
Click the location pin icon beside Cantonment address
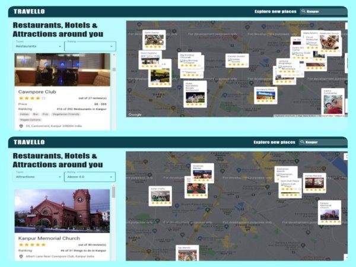[x=21, y=126]
